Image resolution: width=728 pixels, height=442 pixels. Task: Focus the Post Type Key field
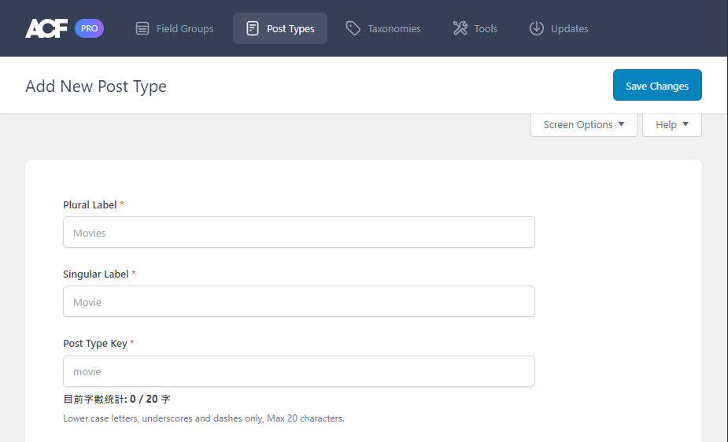(299, 371)
